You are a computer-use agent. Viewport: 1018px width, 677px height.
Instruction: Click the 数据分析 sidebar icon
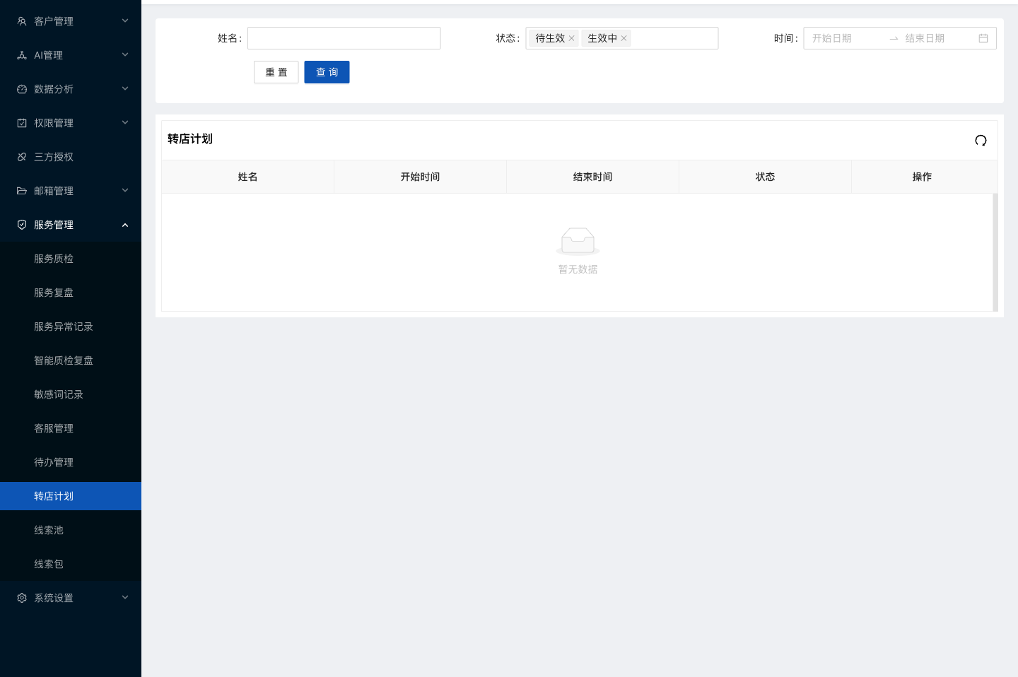tap(22, 89)
